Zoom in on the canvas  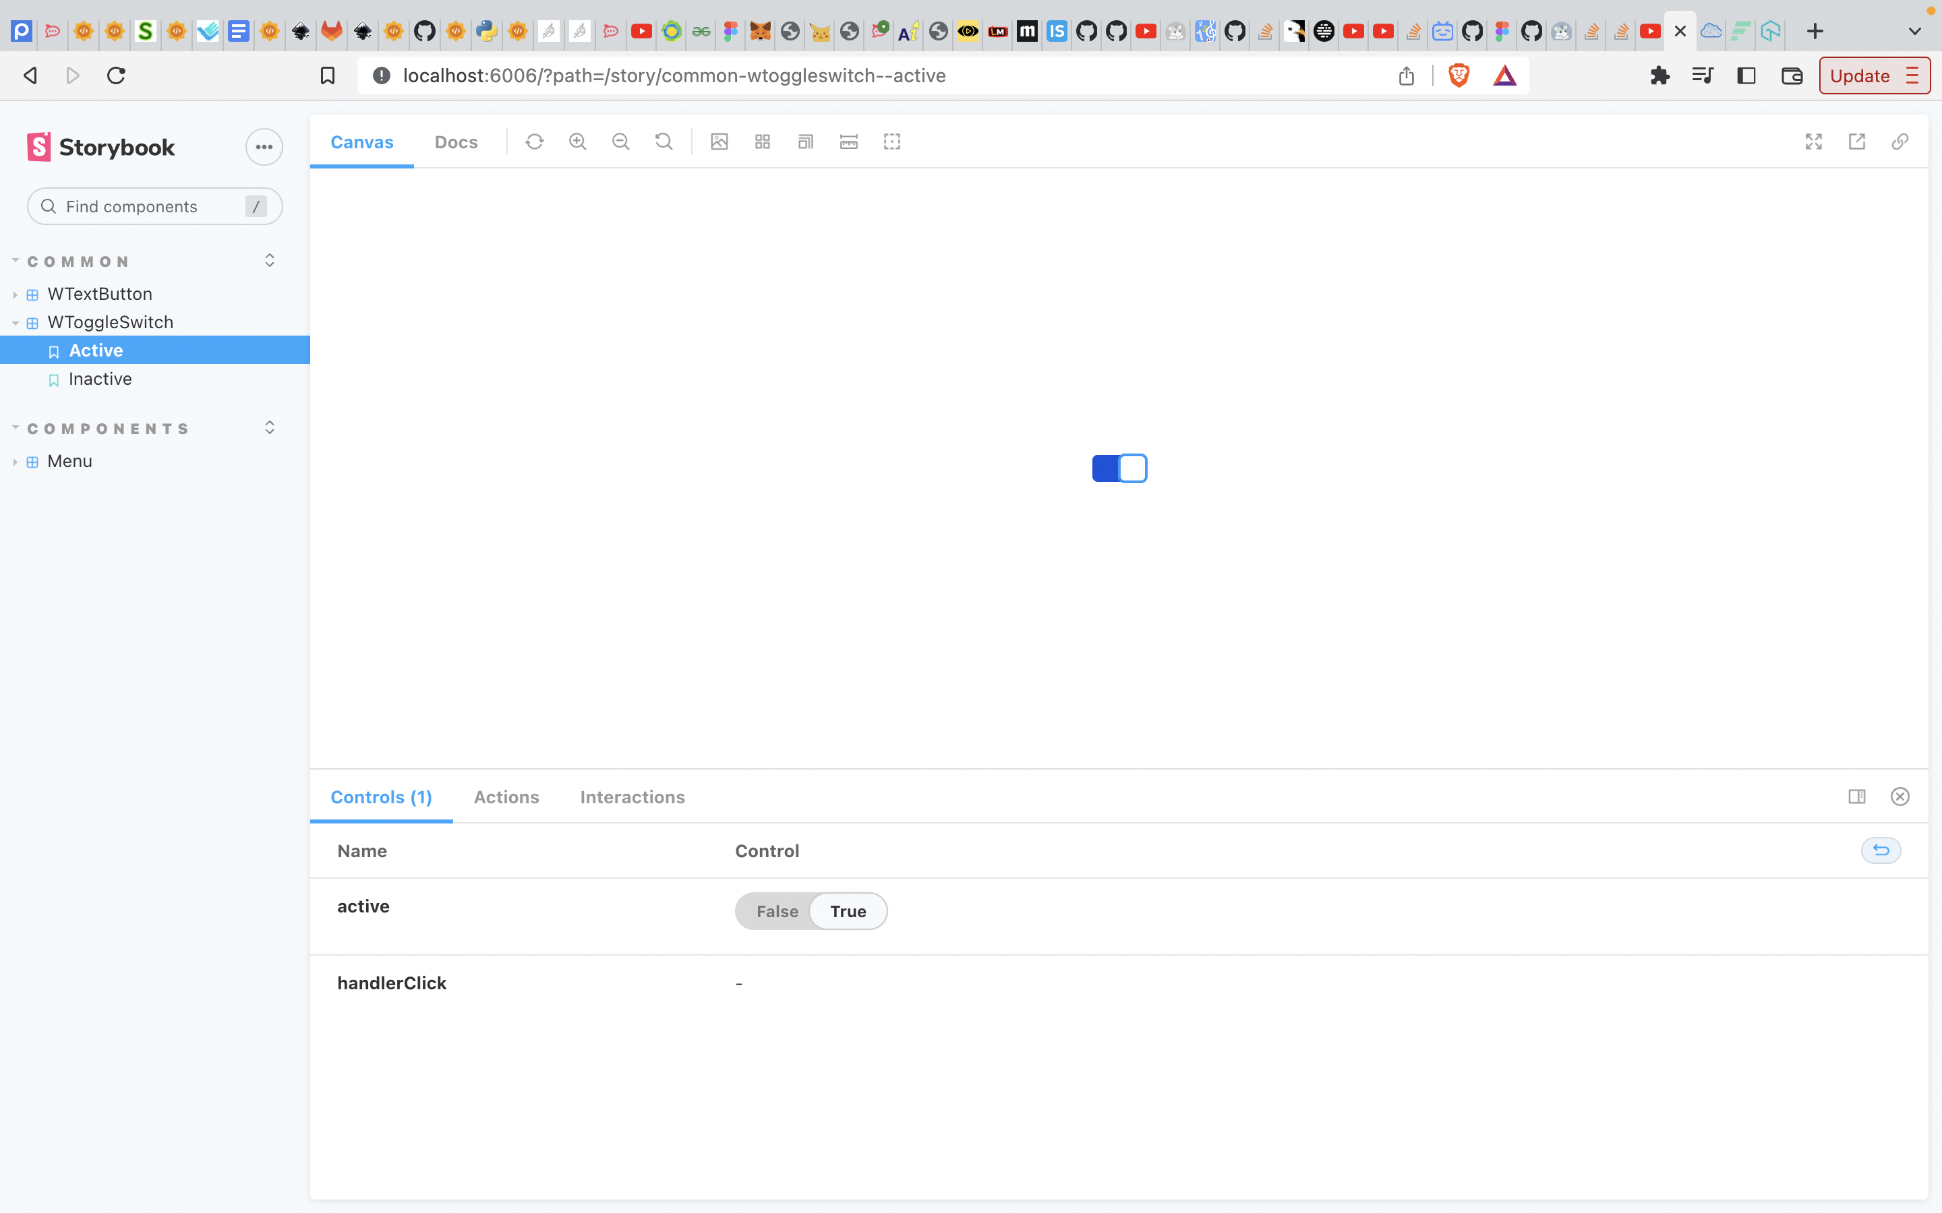click(578, 142)
